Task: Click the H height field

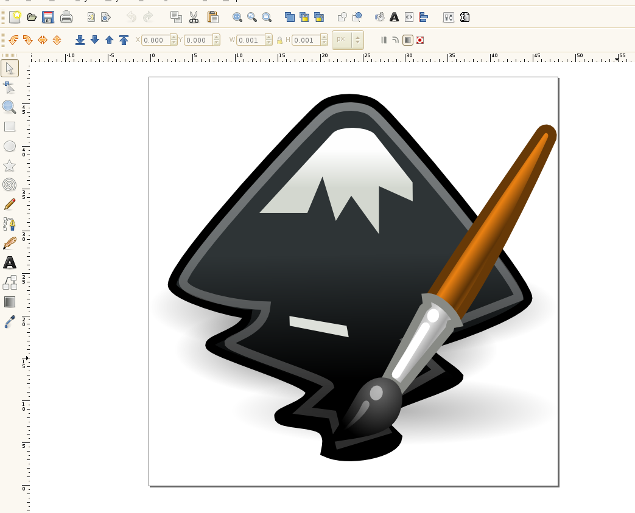Action: [306, 40]
